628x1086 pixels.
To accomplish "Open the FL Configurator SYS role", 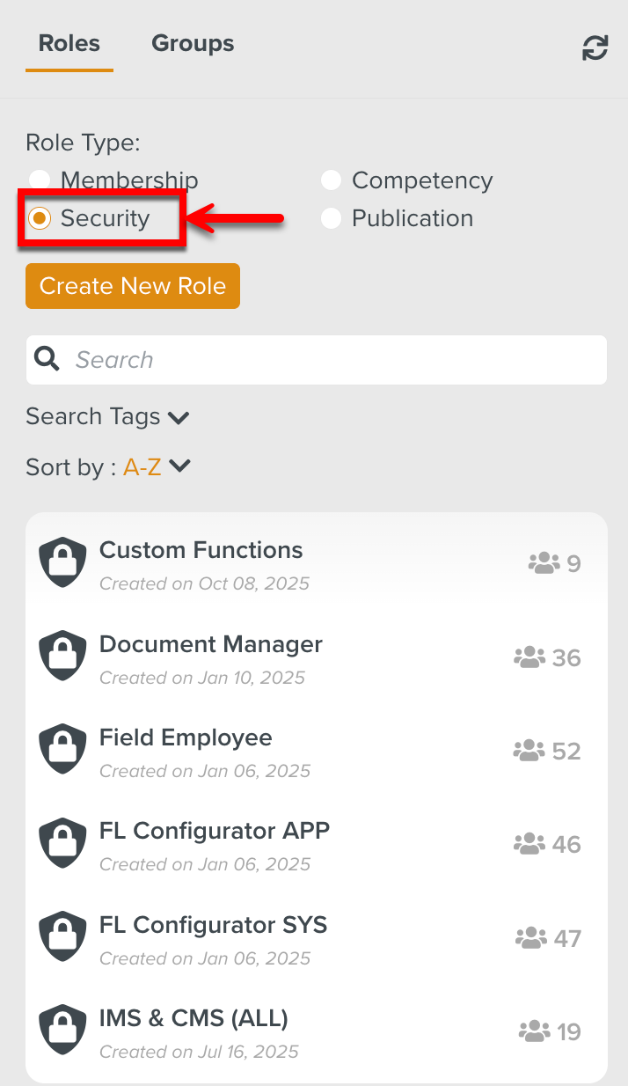I will tap(213, 926).
